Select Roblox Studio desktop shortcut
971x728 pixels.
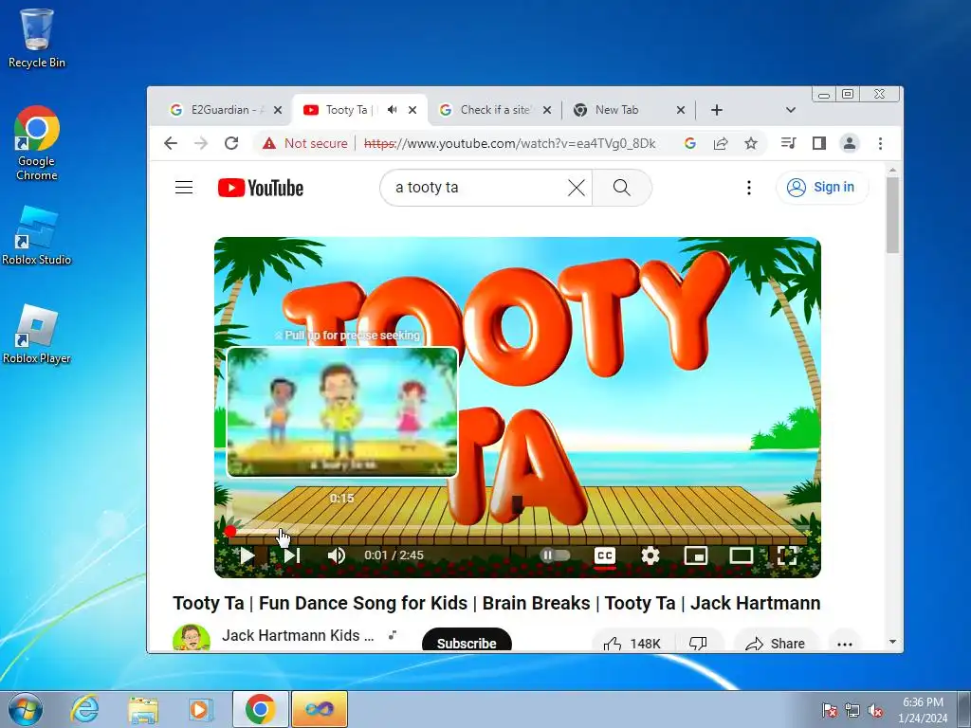coord(37,236)
